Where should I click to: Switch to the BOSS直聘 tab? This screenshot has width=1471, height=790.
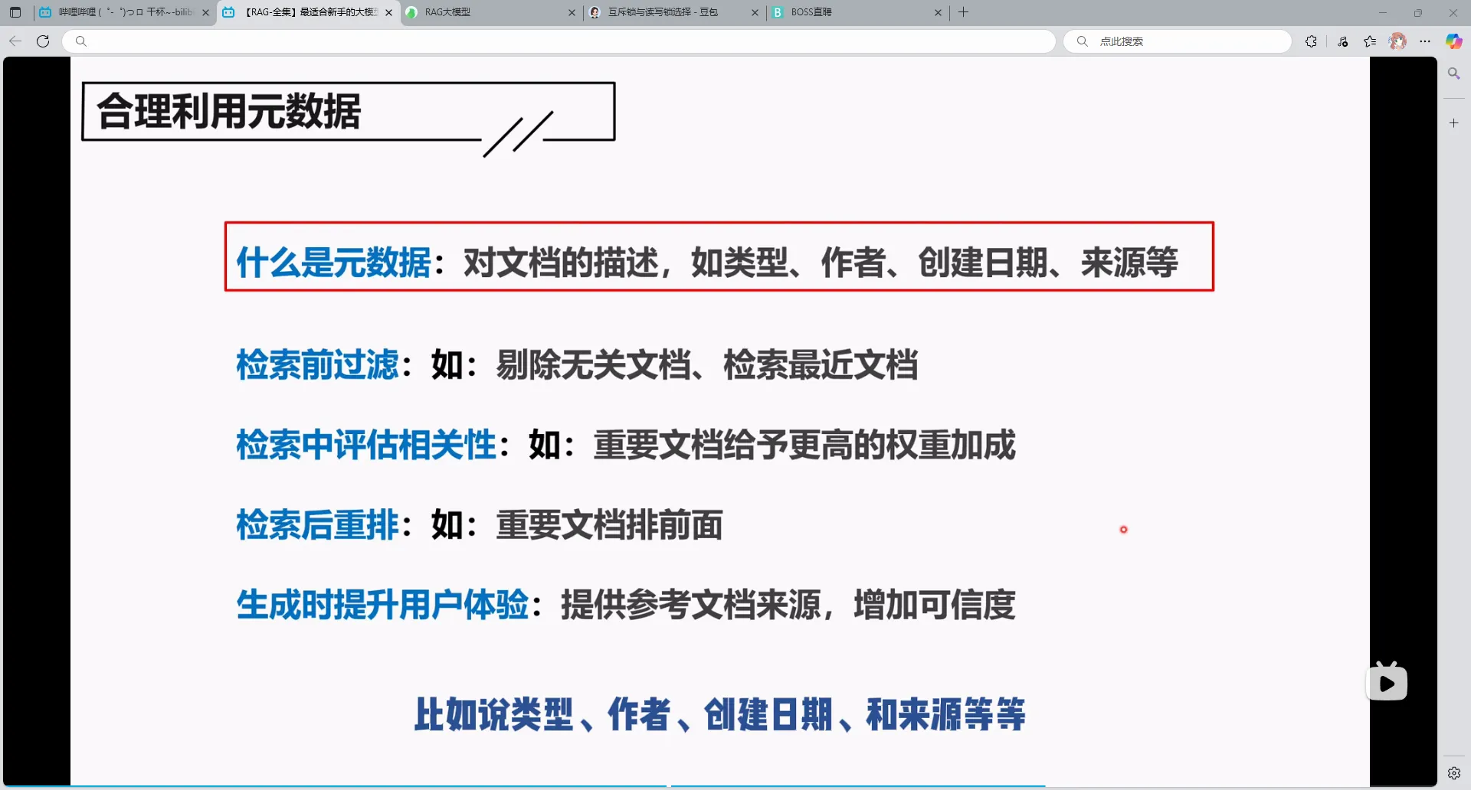[x=850, y=12]
